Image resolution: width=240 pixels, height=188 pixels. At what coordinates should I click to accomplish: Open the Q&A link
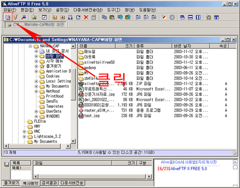click(x=179, y=162)
